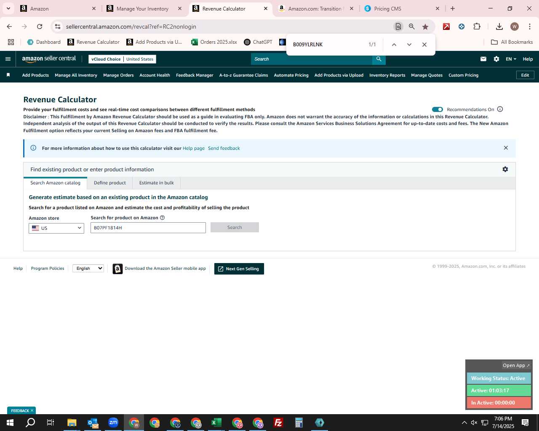Click Help in the header
The height and width of the screenshot is (431, 539).
(528, 59)
